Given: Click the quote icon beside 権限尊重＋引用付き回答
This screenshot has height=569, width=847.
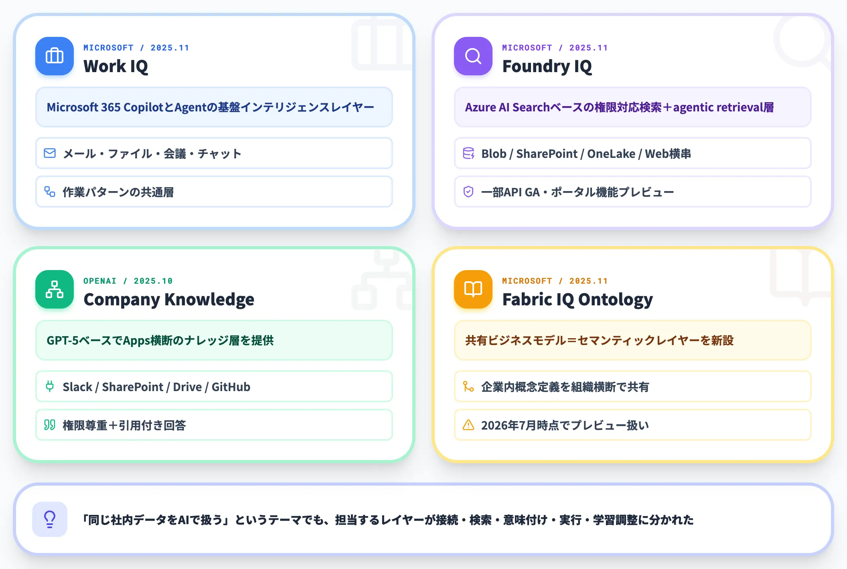Looking at the screenshot, I should tap(50, 425).
